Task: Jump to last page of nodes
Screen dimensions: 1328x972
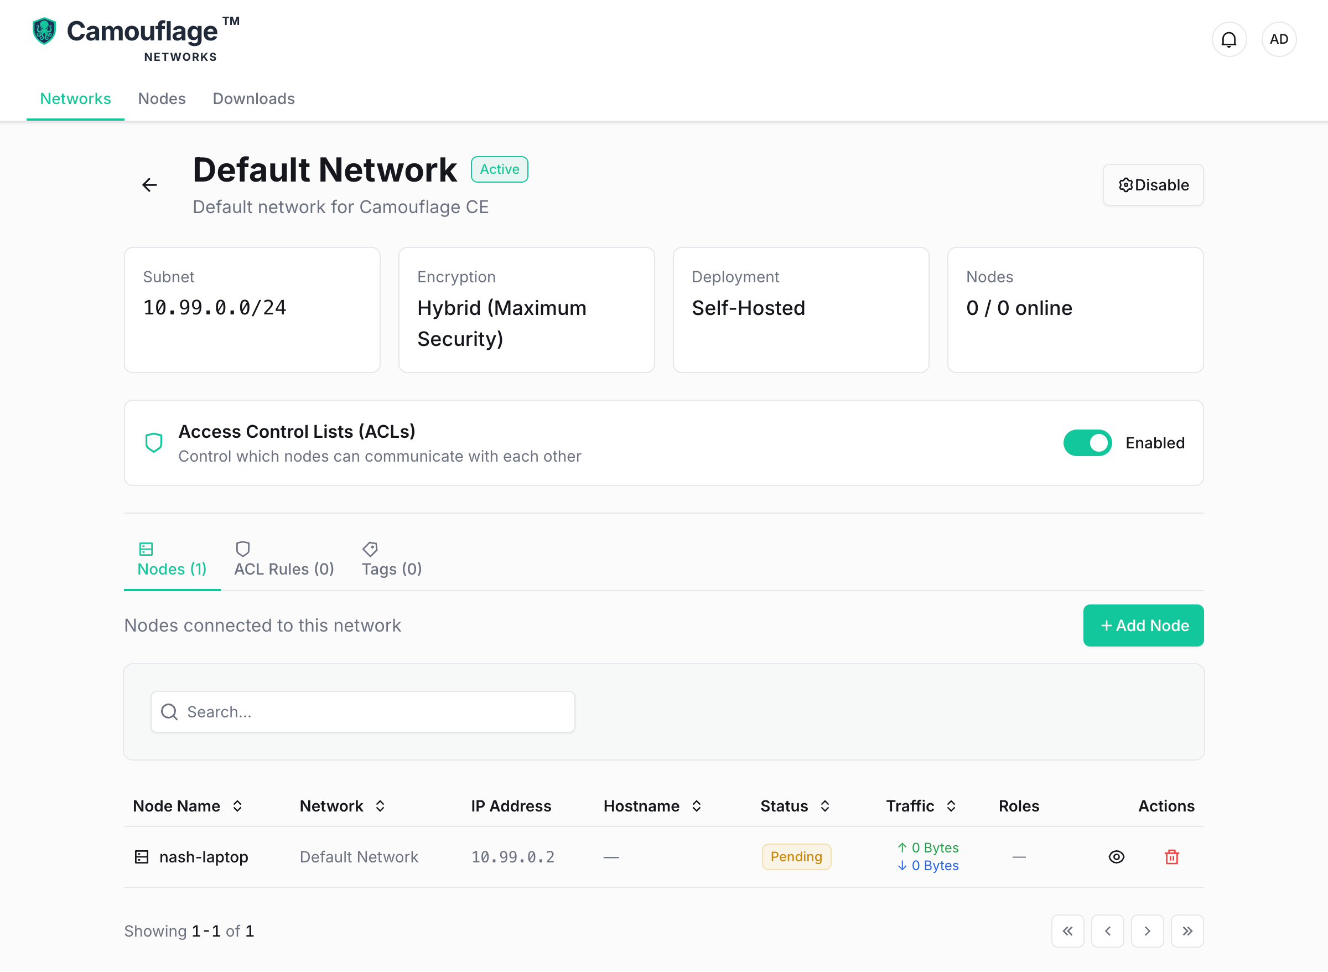Action: 1187,931
